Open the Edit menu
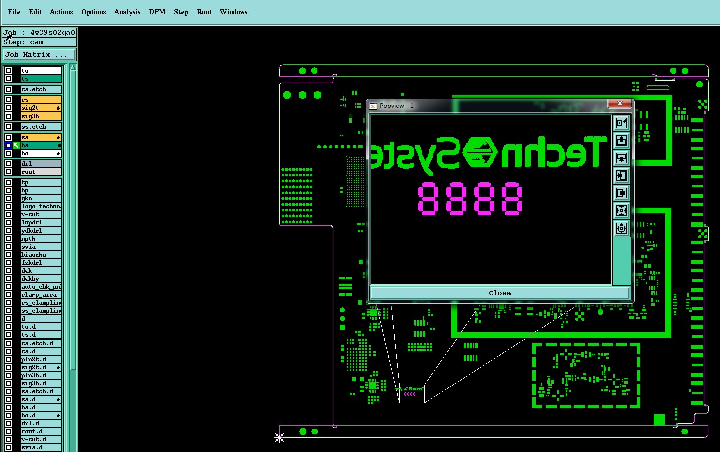The width and height of the screenshot is (720, 452). [x=35, y=12]
